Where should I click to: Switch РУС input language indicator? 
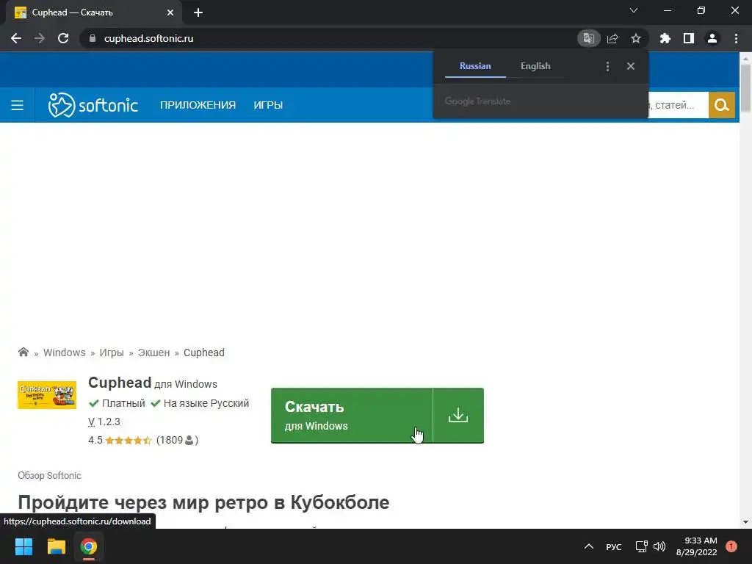[x=613, y=546]
